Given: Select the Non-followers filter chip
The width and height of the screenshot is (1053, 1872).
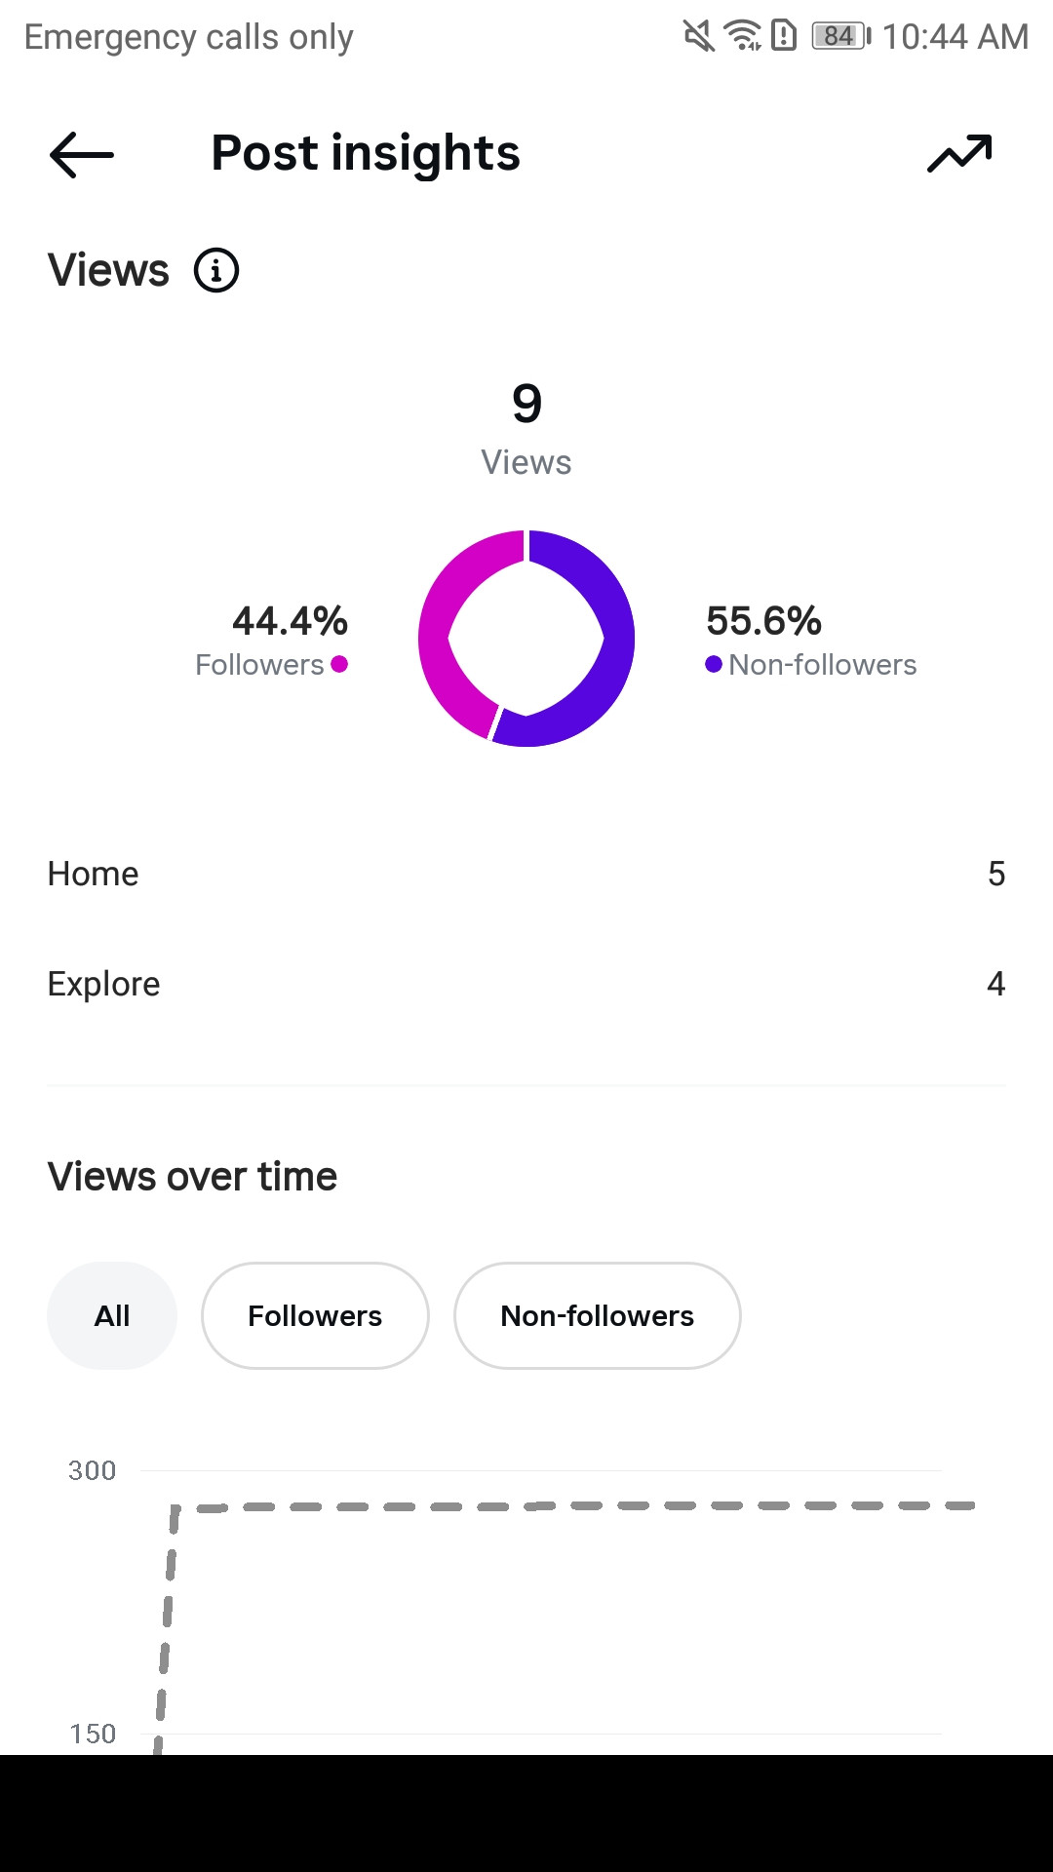Looking at the screenshot, I should (597, 1315).
